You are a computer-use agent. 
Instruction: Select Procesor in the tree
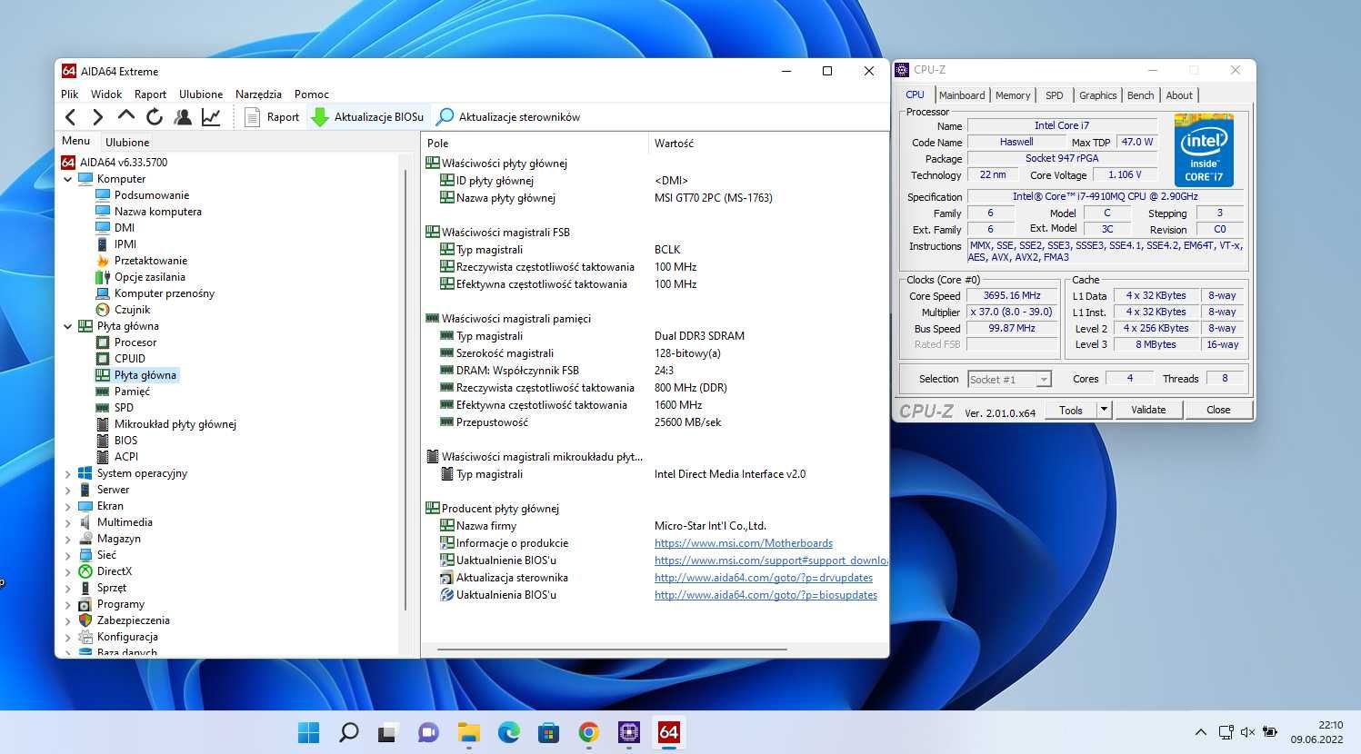135,342
